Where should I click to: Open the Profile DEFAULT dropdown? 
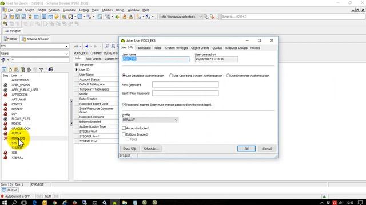pyautogui.click(x=150, y=120)
